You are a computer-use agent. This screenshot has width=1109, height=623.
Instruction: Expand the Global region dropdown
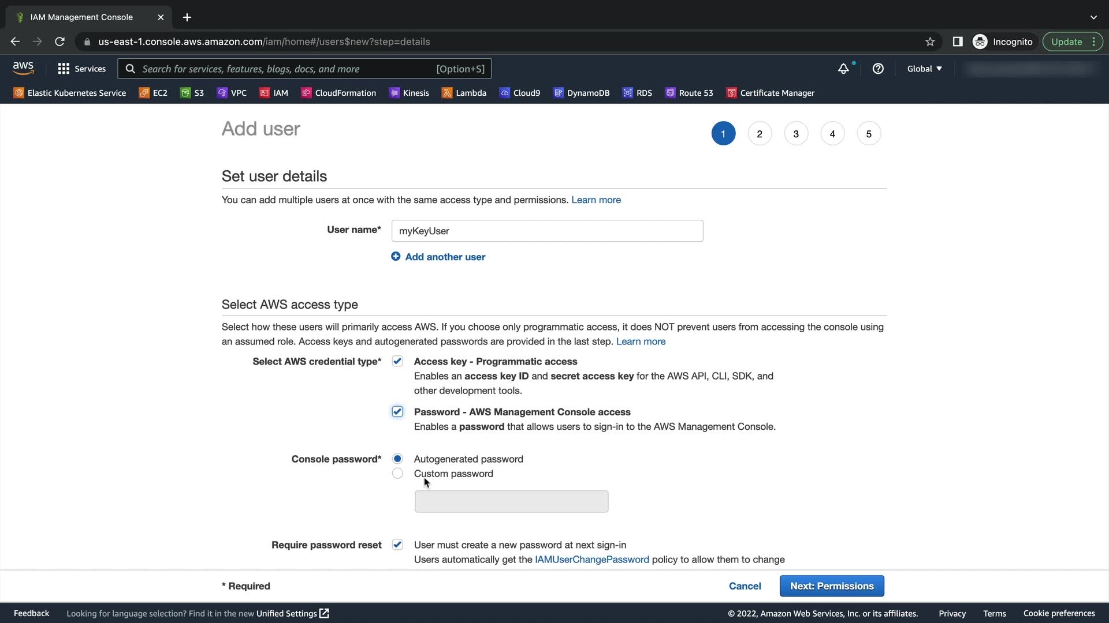pyautogui.click(x=924, y=69)
